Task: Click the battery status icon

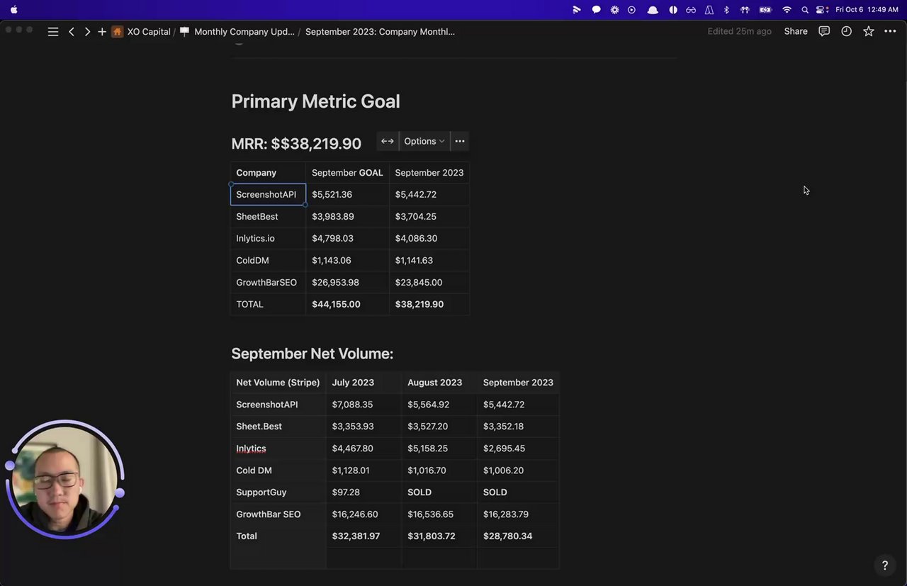Action: tap(765, 10)
